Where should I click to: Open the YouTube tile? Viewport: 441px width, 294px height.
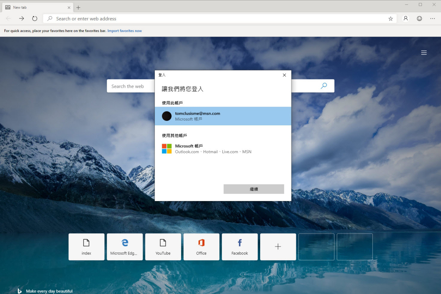coord(163,247)
